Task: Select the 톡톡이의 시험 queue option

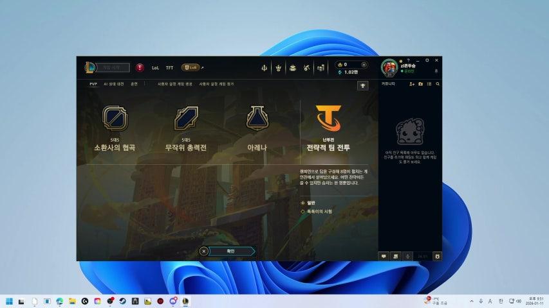Action: point(316,212)
